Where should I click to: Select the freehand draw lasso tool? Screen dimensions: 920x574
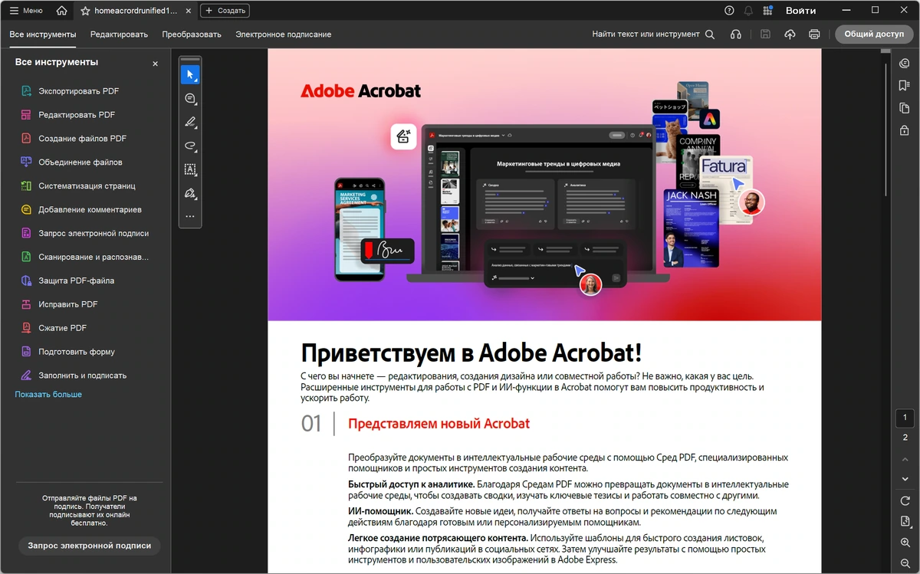coord(190,146)
